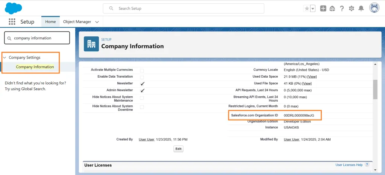Viewport: 385px width, 175px height.
Task: Open the Created By User User link
Action: 147,139
